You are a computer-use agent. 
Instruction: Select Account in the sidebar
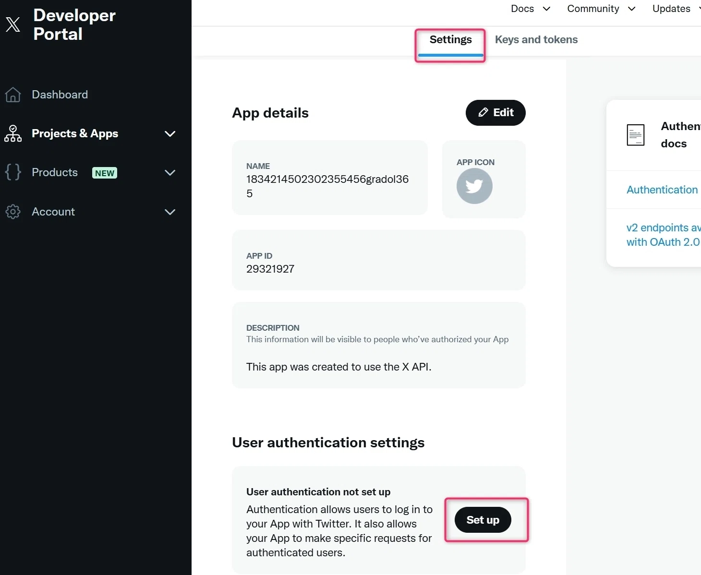53,212
